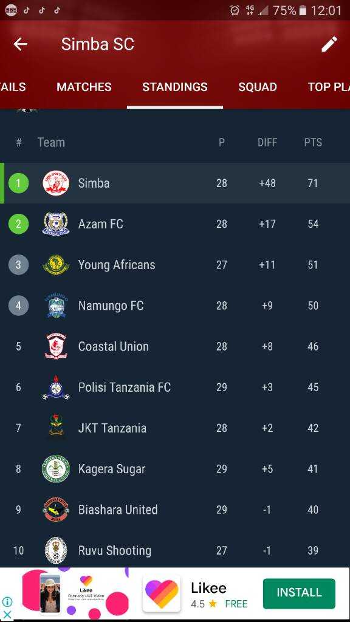The width and height of the screenshot is (350, 622).
Task: Tap the Azam FC club crest
Action: (x=56, y=224)
